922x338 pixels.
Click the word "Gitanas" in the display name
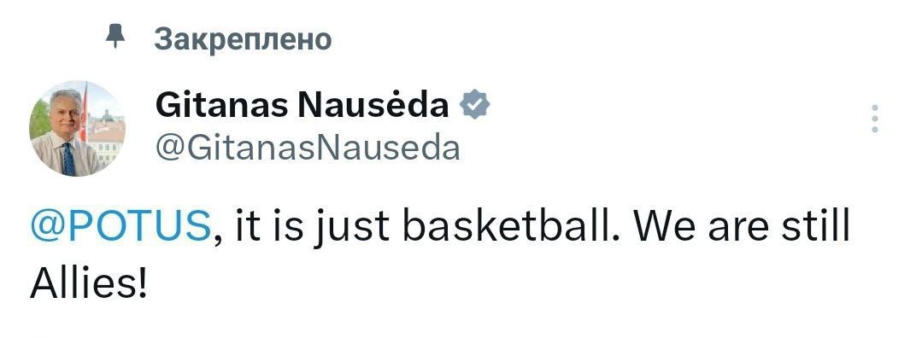[222, 106]
